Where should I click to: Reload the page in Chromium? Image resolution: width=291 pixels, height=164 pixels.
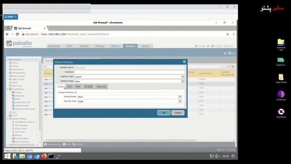[17, 34]
